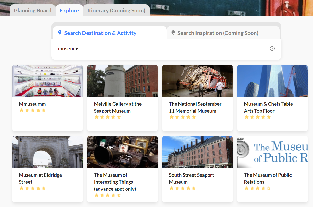Open Search Inspiration (Coming Soon) tab
The height and width of the screenshot is (207, 313).
click(218, 33)
